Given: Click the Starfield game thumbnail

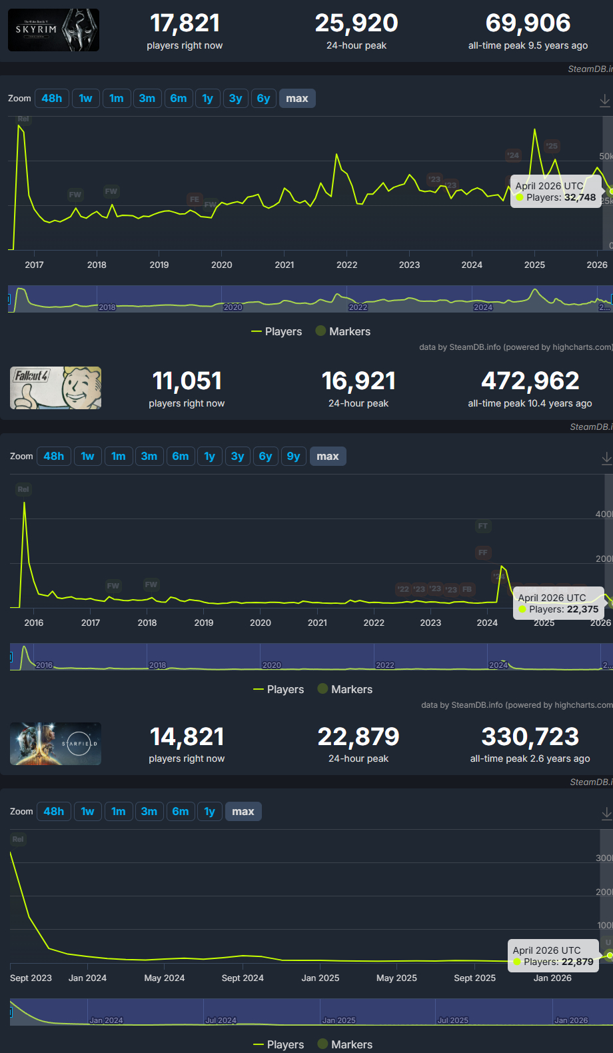Looking at the screenshot, I should click(55, 743).
